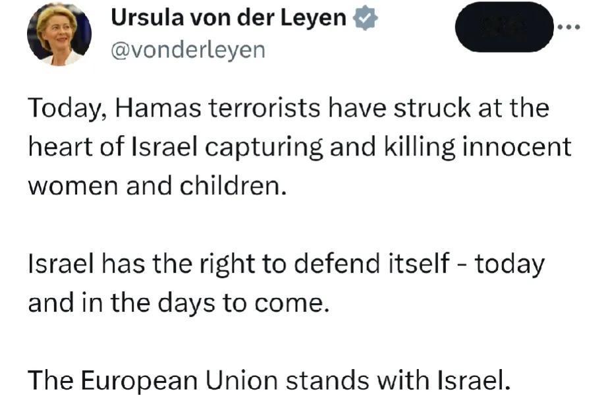Click the line 'Israel has the right to defend itself'
This screenshot has height=400, width=610.
[287, 264]
